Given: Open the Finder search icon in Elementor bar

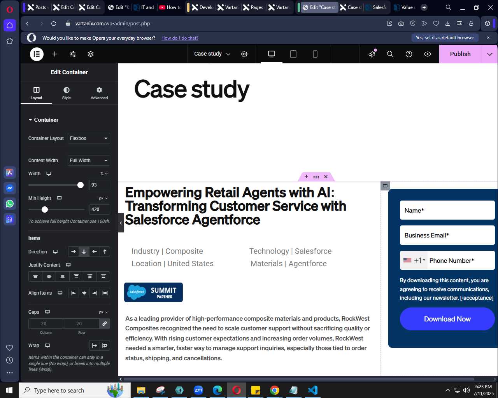Looking at the screenshot, I should tap(390, 54).
